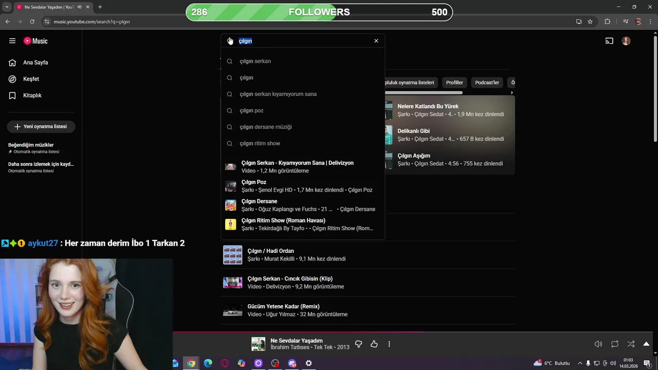Viewport: 658px width, 370px height.
Task: Select suggestion çılgın dersane müziği
Action: [x=303, y=127]
